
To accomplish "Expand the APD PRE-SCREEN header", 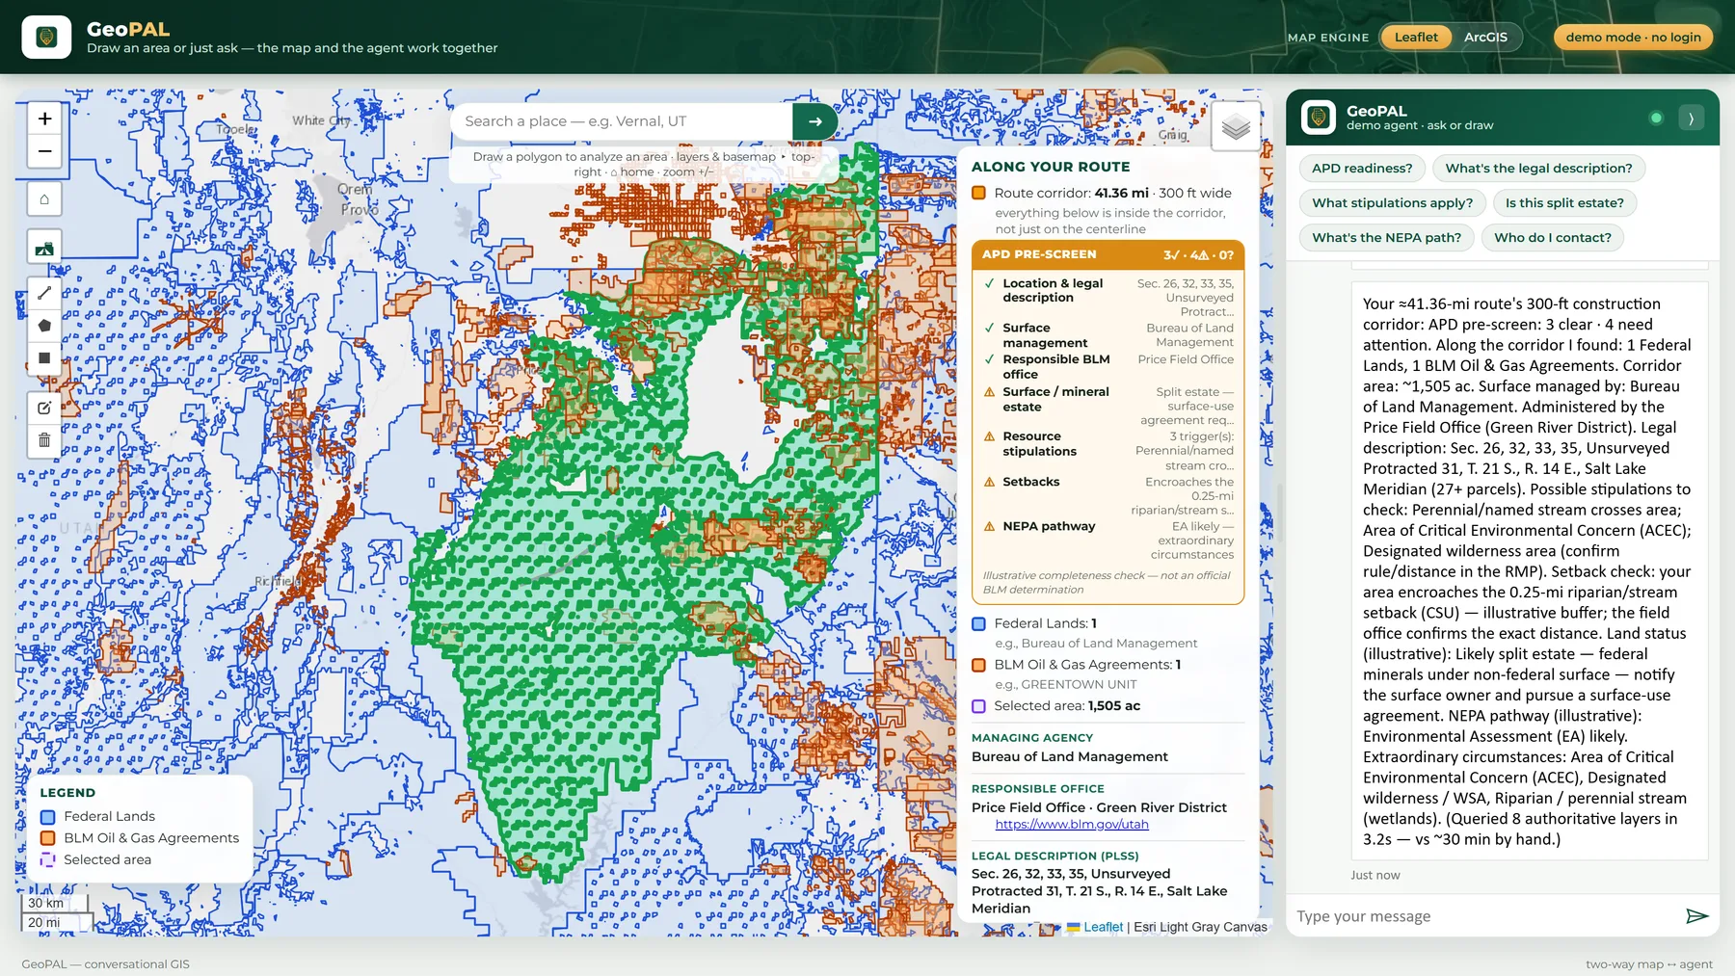I will [x=1108, y=254].
